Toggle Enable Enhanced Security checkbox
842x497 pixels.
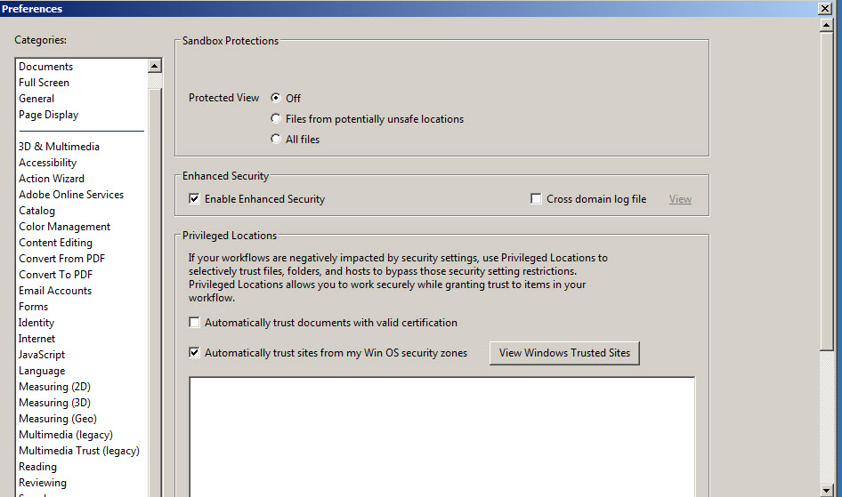click(x=194, y=199)
